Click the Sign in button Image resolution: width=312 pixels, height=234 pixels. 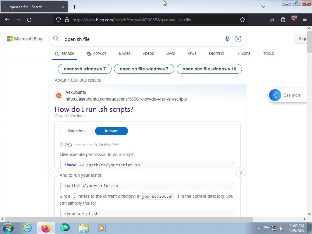(x=300, y=39)
